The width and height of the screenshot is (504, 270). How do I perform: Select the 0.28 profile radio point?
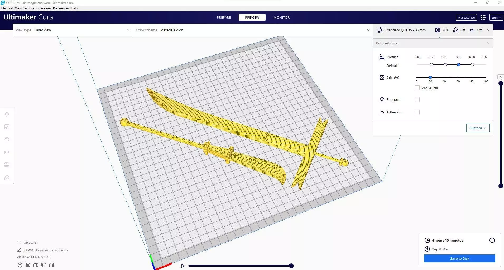click(472, 65)
